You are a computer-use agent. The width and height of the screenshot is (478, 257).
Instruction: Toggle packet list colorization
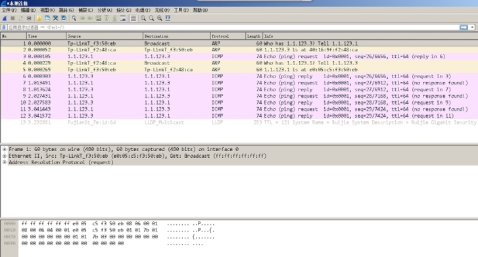click(x=133, y=18)
